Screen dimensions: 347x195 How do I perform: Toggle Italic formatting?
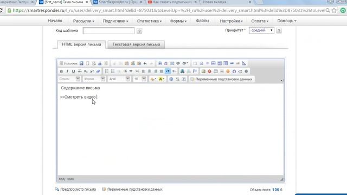tap(67, 71)
